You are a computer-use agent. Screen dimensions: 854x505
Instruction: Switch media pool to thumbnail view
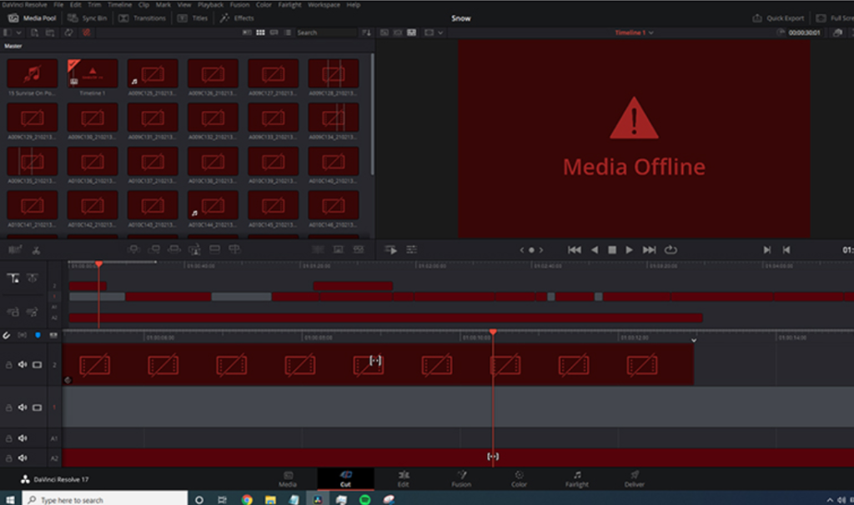click(x=260, y=32)
